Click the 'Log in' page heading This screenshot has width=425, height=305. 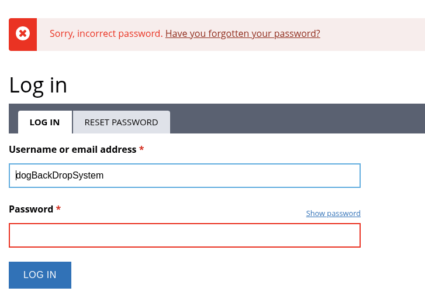click(x=38, y=85)
